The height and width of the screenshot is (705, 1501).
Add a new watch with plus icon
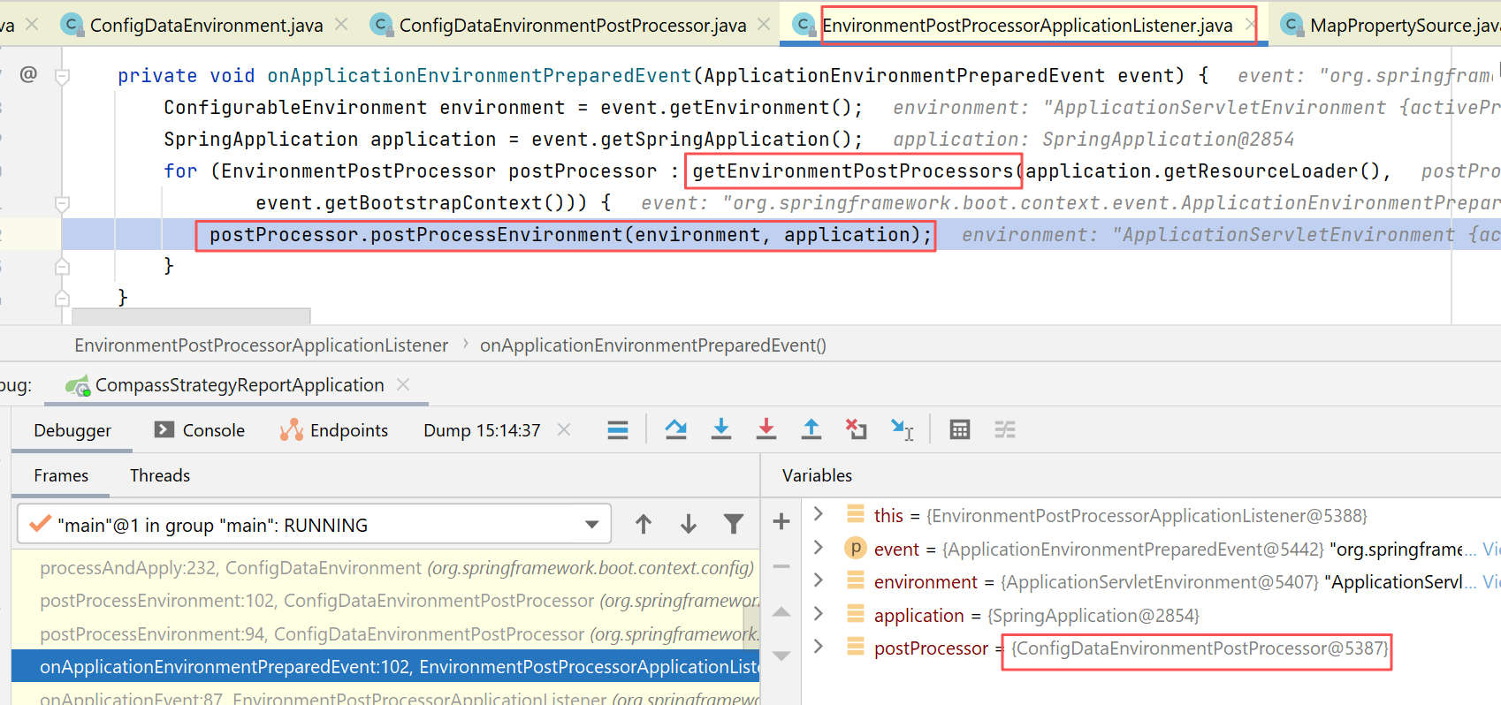(781, 522)
